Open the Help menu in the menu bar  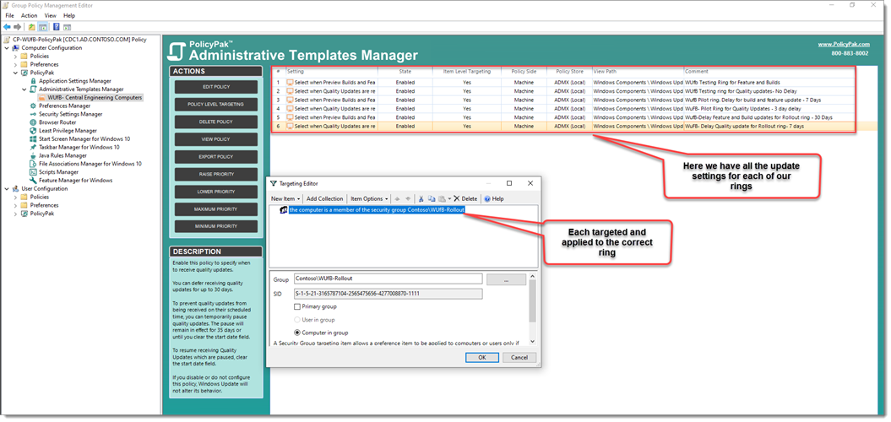point(69,16)
